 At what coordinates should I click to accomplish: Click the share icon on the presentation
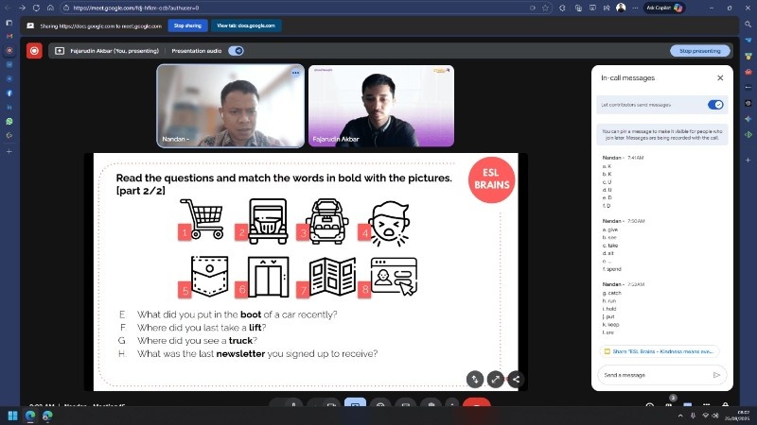pyautogui.click(x=516, y=380)
